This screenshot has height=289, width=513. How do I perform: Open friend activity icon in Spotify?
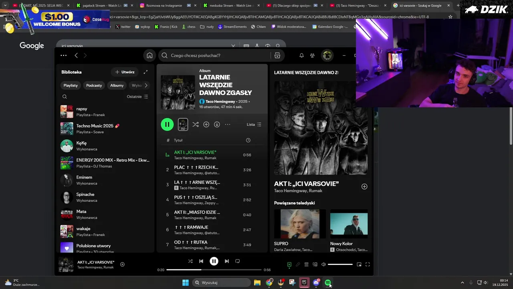[x=312, y=55]
